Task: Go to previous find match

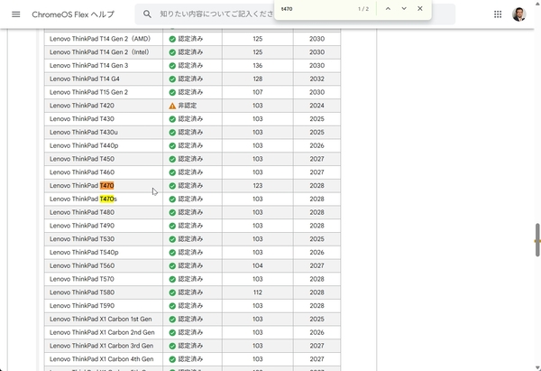Action: click(388, 9)
